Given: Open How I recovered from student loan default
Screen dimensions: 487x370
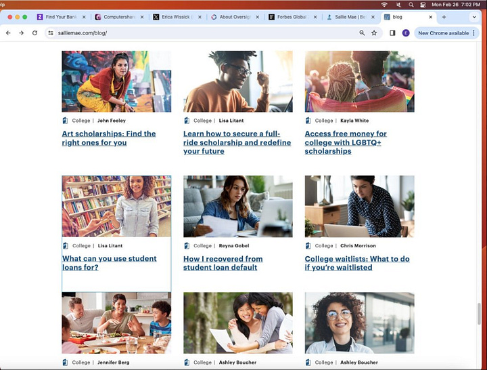Looking at the screenshot, I should click(223, 263).
